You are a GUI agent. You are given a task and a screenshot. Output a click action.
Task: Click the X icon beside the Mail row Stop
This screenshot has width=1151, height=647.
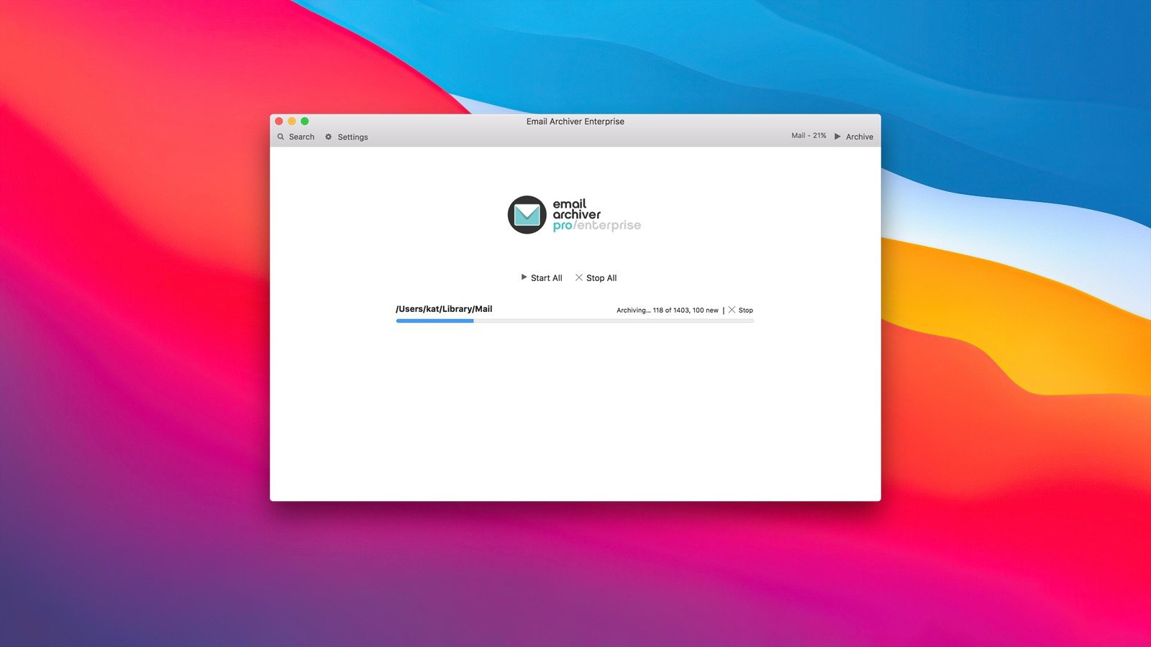tap(732, 310)
